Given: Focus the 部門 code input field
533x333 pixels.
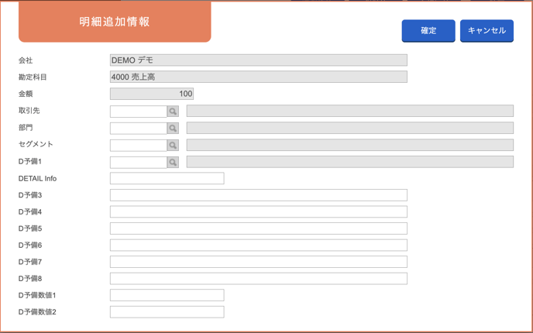Looking at the screenshot, I should 139,128.
